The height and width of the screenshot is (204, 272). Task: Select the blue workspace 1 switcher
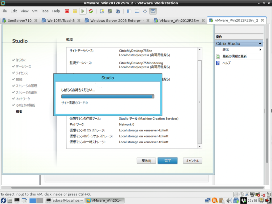[x=33, y=200]
